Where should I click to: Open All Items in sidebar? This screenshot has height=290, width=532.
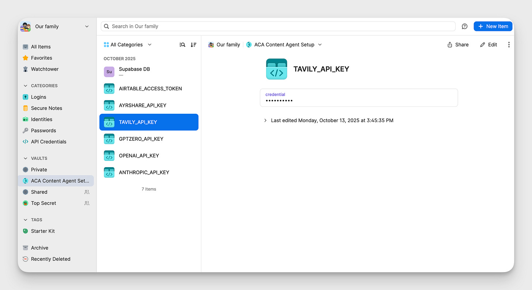(56, 47)
